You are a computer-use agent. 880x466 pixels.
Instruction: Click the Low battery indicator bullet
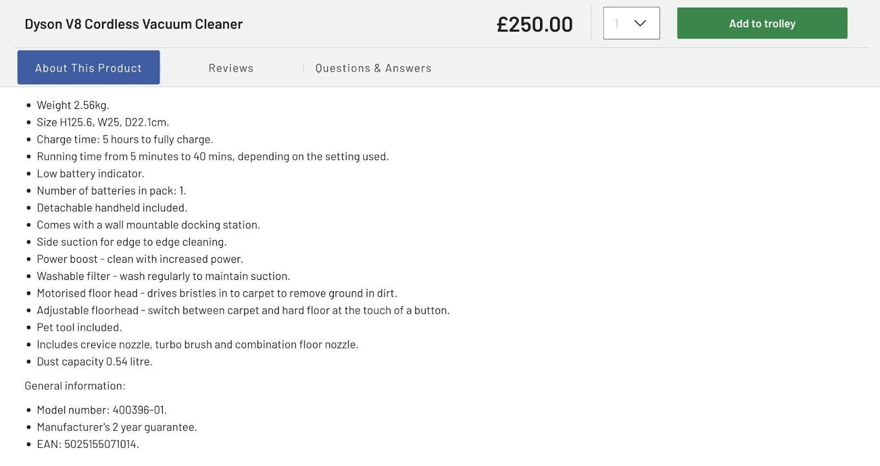click(x=90, y=173)
